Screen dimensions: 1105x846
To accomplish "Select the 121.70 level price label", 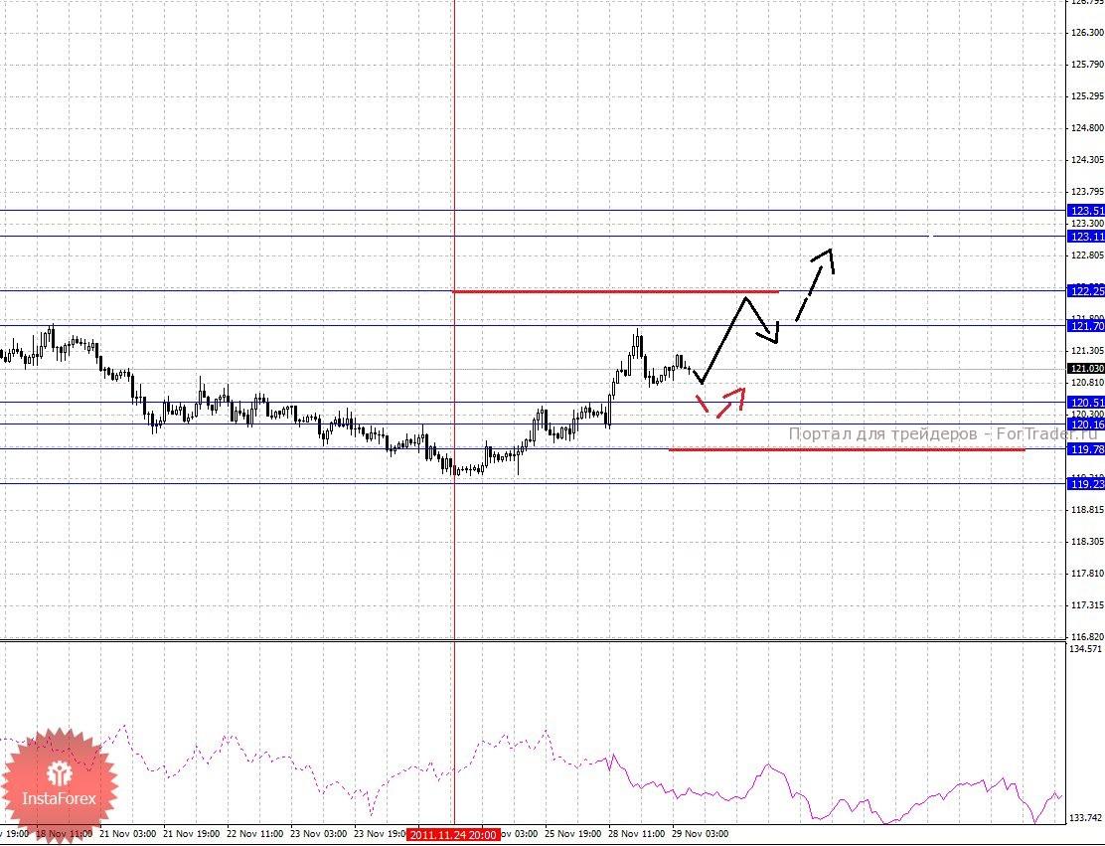I will pyautogui.click(x=1087, y=326).
